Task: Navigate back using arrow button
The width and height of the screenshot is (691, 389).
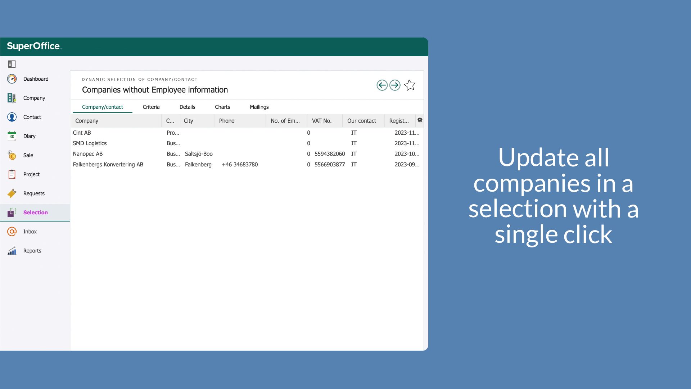Action: point(382,85)
